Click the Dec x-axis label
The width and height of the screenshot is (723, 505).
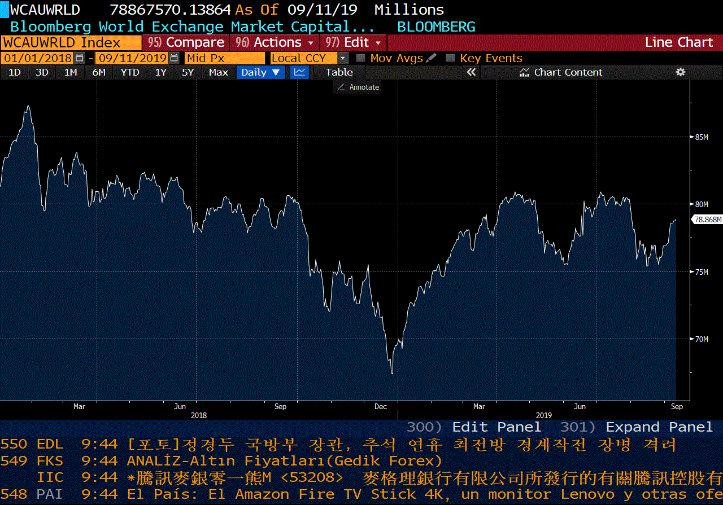click(x=381, y=406)
